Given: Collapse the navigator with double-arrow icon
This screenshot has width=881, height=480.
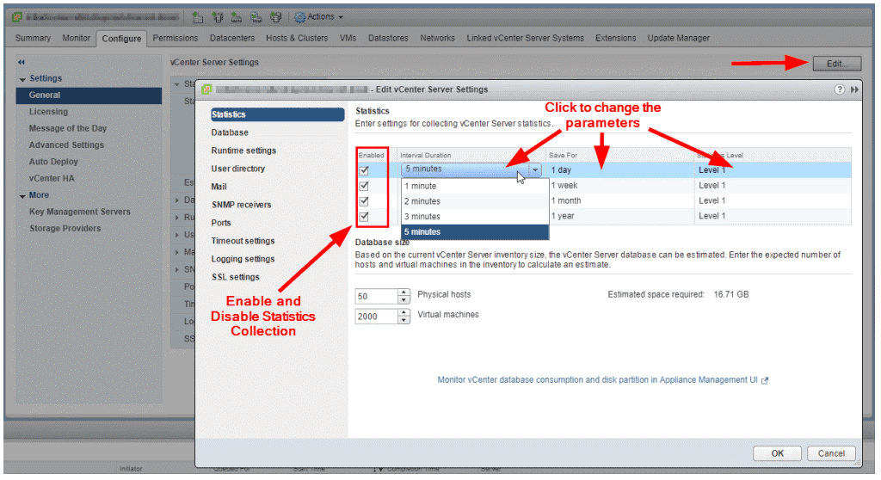Looking at the screenshot, I should coord(22,62).
